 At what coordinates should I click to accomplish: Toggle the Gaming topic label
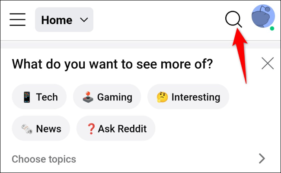click(x=115, y=98)
